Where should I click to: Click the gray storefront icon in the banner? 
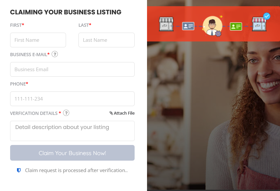click(x=166, y=24)
